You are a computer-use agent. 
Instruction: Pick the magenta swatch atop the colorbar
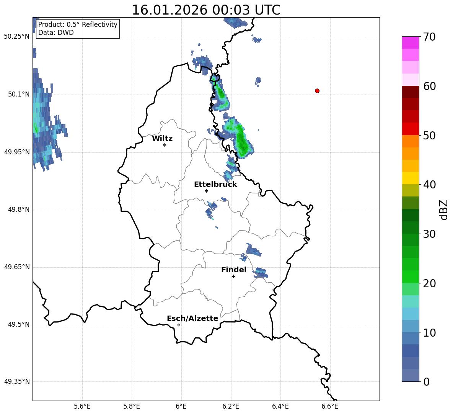(x=410, y=43)
